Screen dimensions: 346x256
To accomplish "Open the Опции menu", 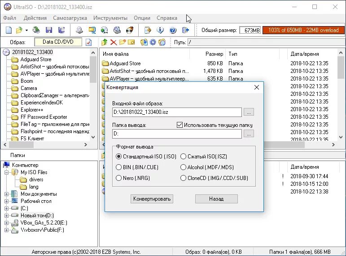I will pyautogui.click(x=142, y=18).
